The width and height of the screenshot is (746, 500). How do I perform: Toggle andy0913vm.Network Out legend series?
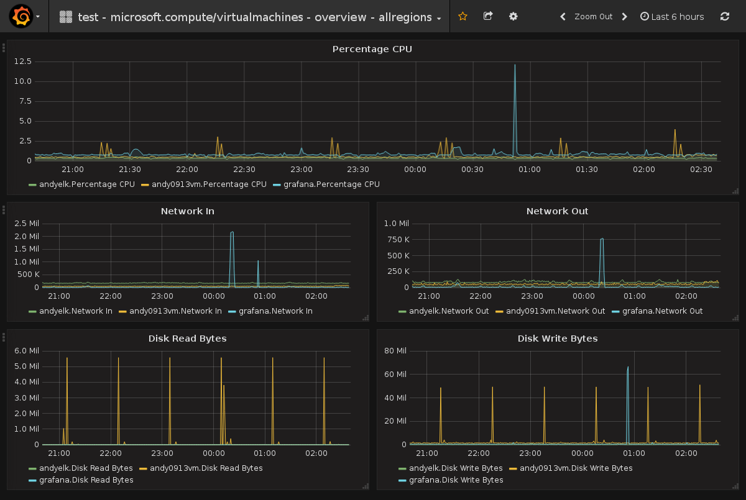(555, 311)
